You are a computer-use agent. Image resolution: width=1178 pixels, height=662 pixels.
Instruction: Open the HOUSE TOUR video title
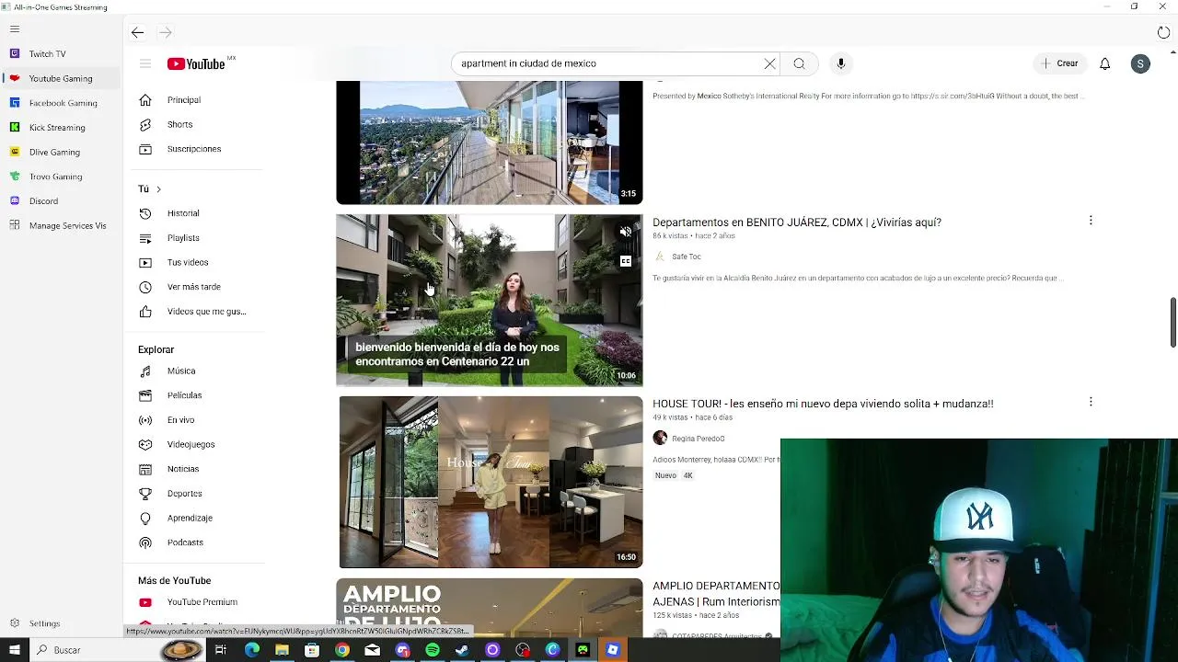(x=823, y=404)
